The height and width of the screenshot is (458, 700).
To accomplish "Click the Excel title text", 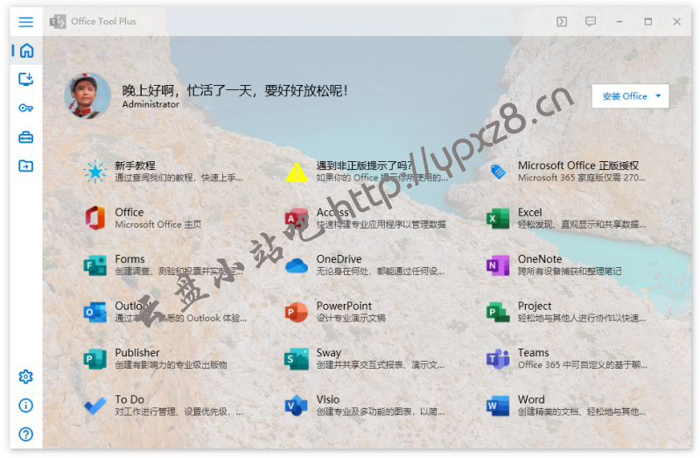I will point(530,212).
